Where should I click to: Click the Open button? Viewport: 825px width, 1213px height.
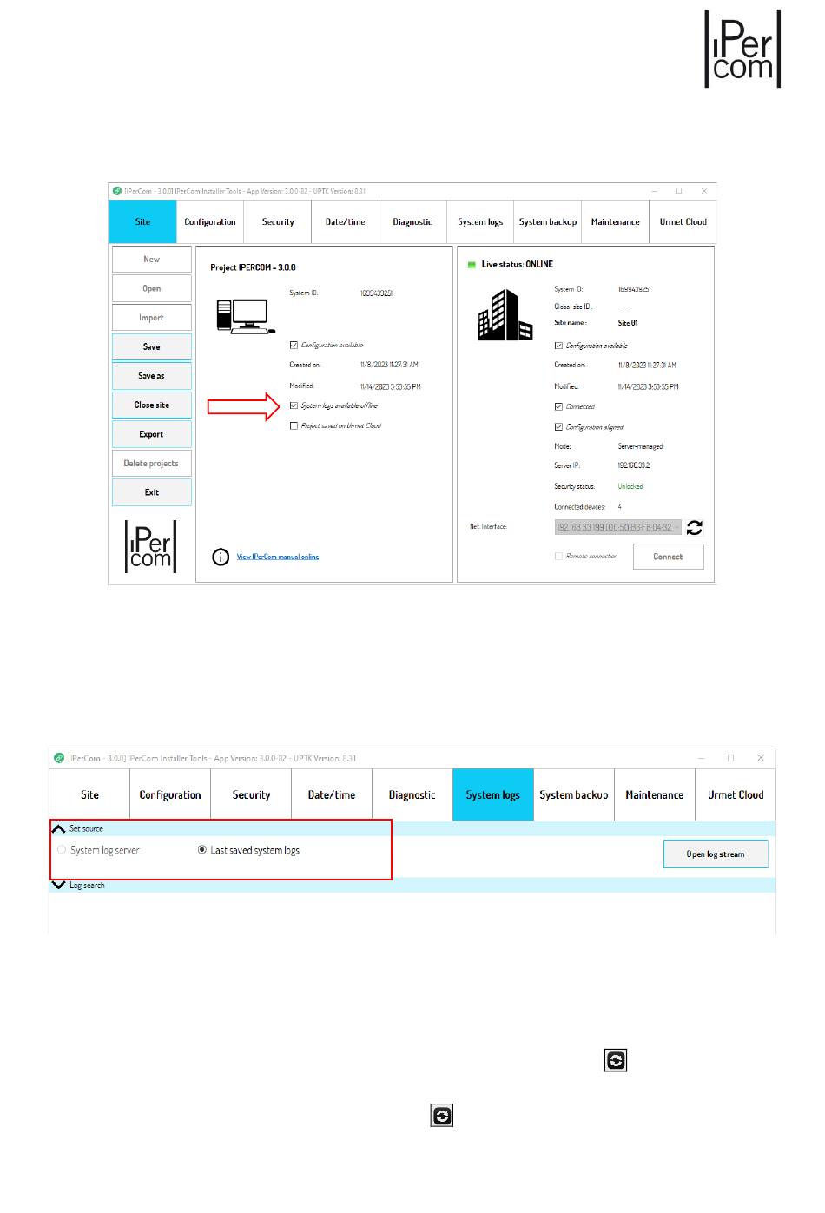pos(152,288)
